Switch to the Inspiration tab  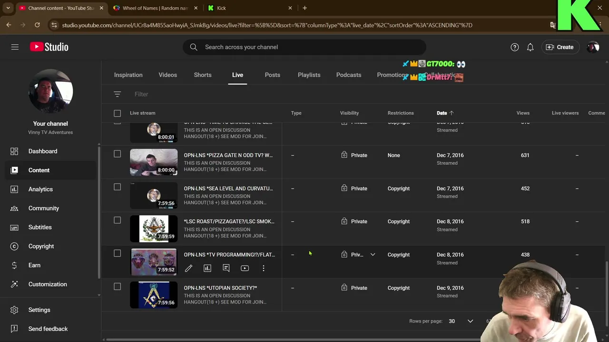tap(128, 75)
